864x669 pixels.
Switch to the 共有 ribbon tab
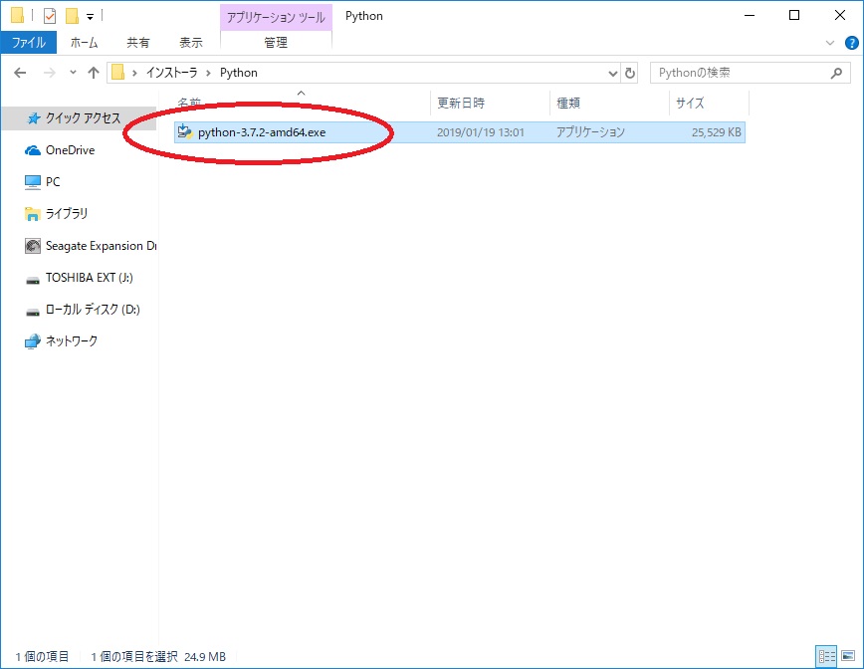137,43
